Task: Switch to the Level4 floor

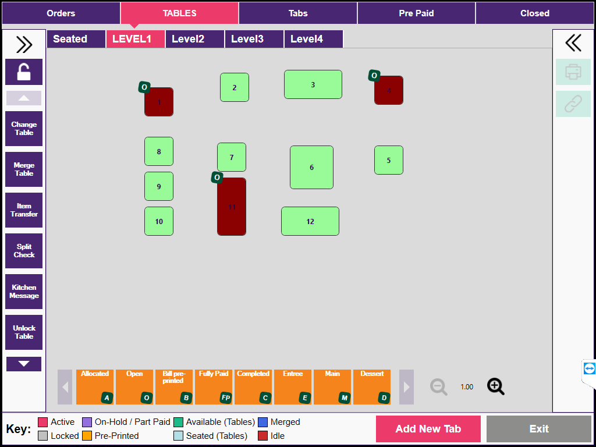Action: [314, 39]
